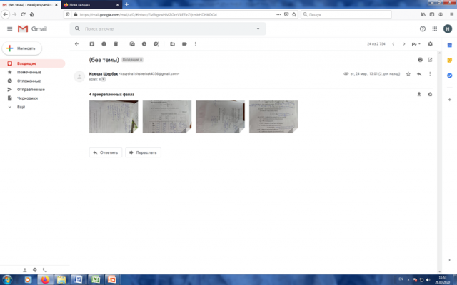Image resolution: width=457 pixels, height=285 pixels.
Task: Open the third attached photo thumbnail
Action: 221,117
